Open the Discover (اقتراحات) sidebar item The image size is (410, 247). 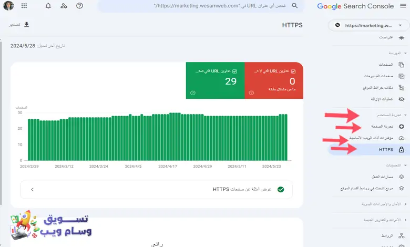[x=386, y=38]
